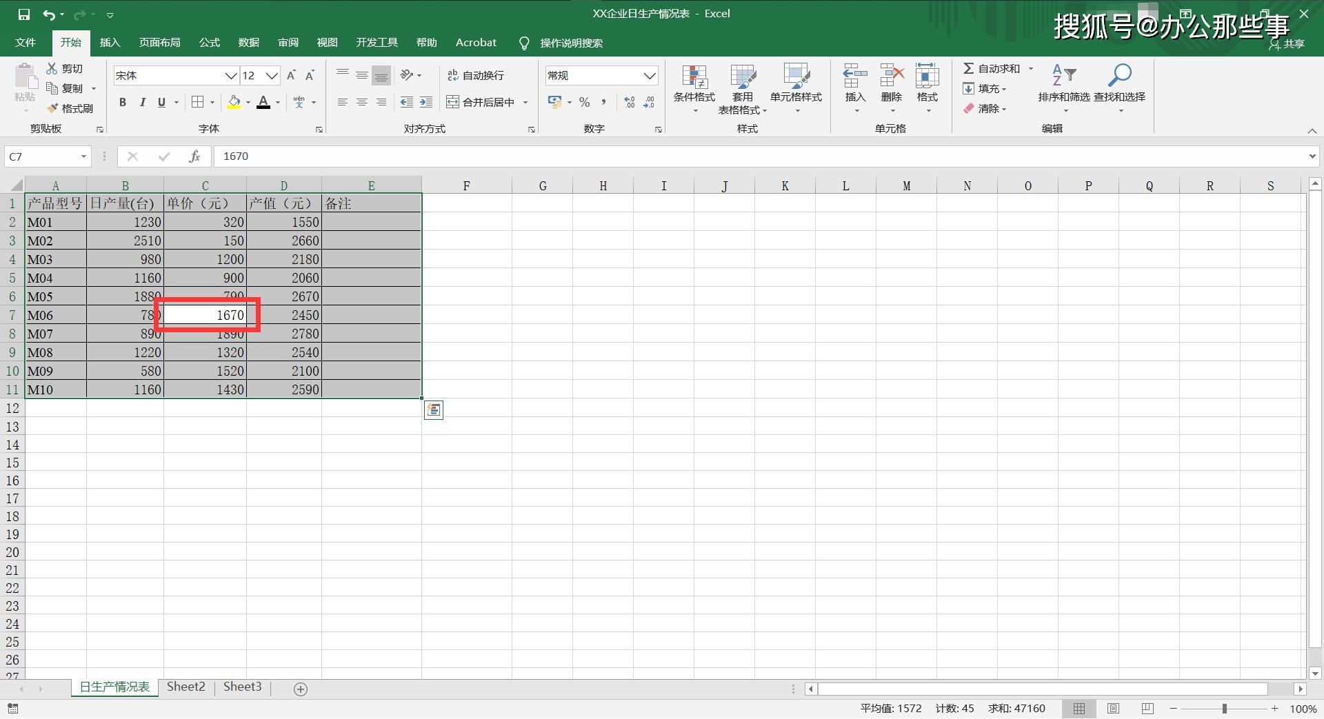Toggle Underline formatting
Image resolution: width=1324 pixels, height=719 pixels.
[x=161, y=102]
